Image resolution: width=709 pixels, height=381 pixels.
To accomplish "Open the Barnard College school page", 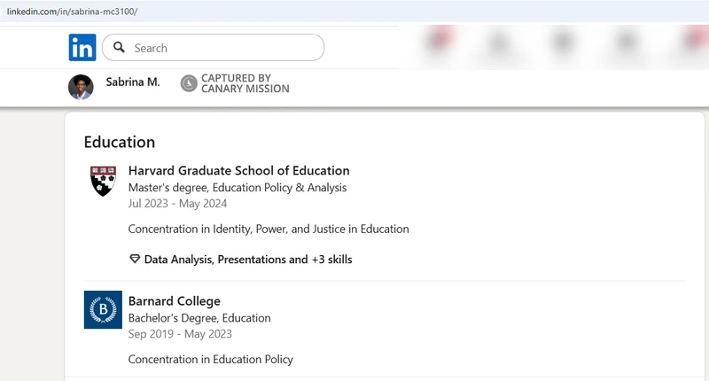I will click(x=175, y=300).
